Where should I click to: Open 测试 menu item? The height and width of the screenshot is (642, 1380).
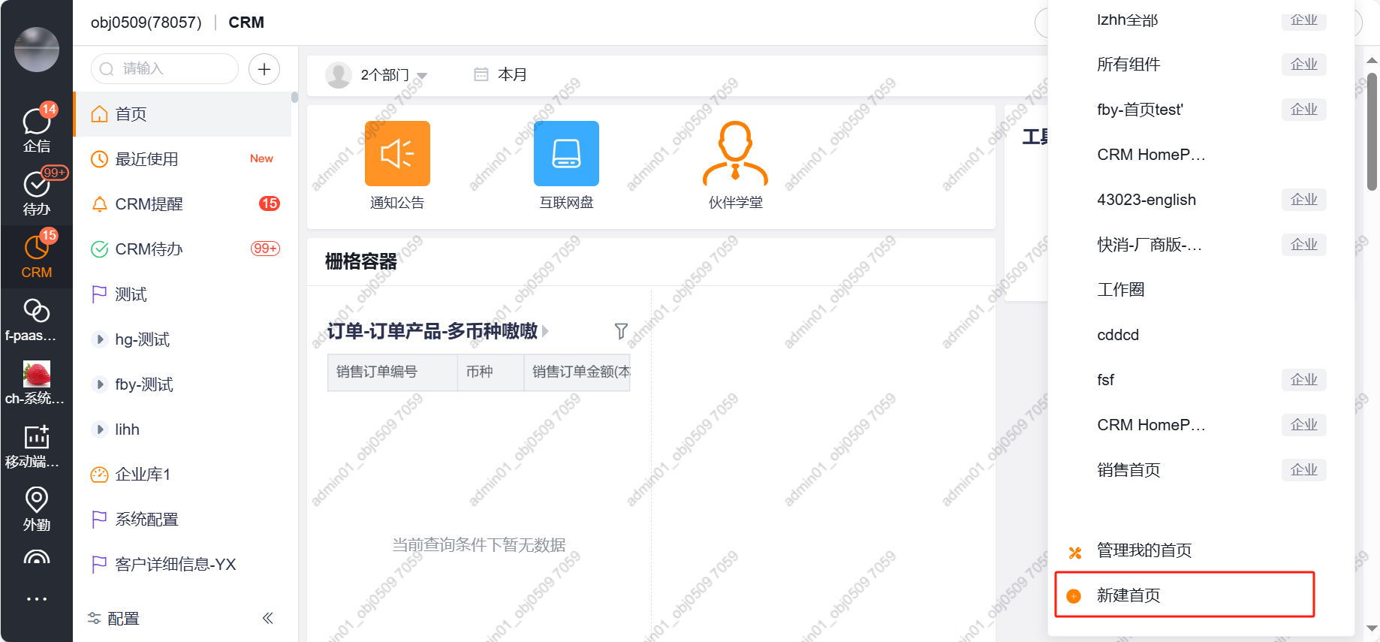pos(182,294)
